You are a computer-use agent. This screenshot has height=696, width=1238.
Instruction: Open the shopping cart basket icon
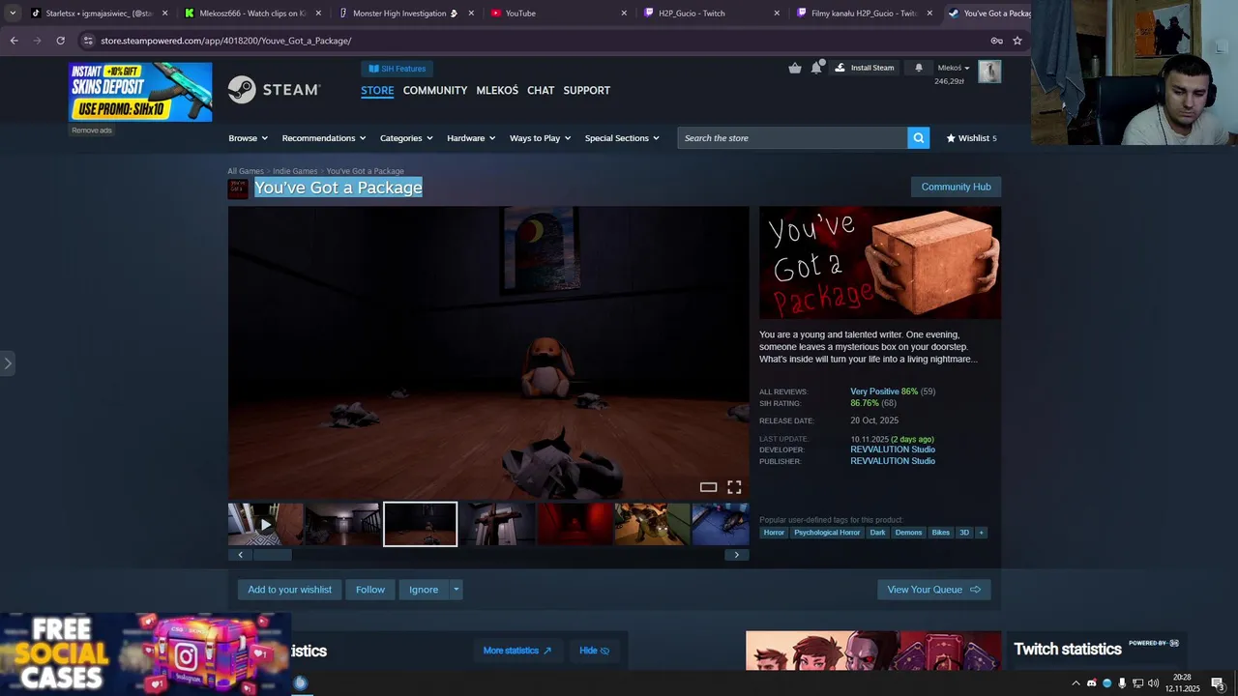tap(795, 68)
